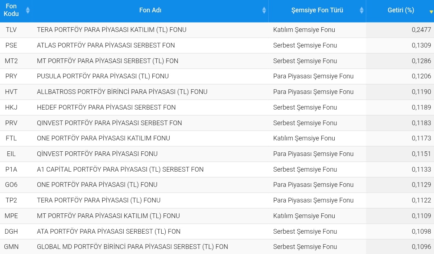This screenshot has width=434, height=254.
Task: Select fund code FTL
Action: pos(11,138)
